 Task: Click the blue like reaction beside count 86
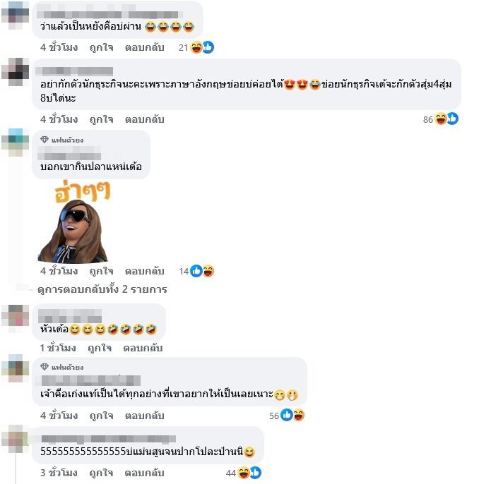(x=452, y=119)
